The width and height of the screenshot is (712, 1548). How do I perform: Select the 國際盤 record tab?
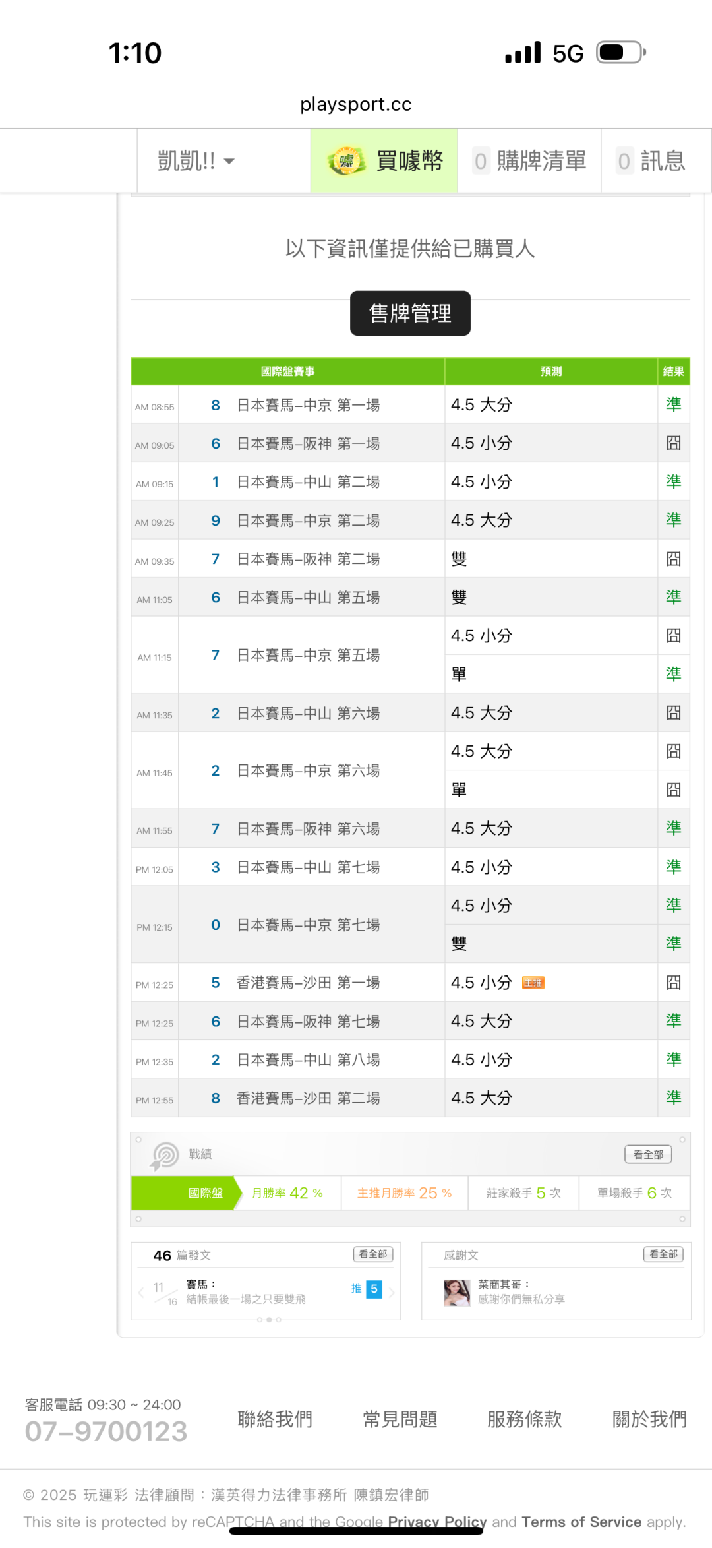coord(205,1193)
